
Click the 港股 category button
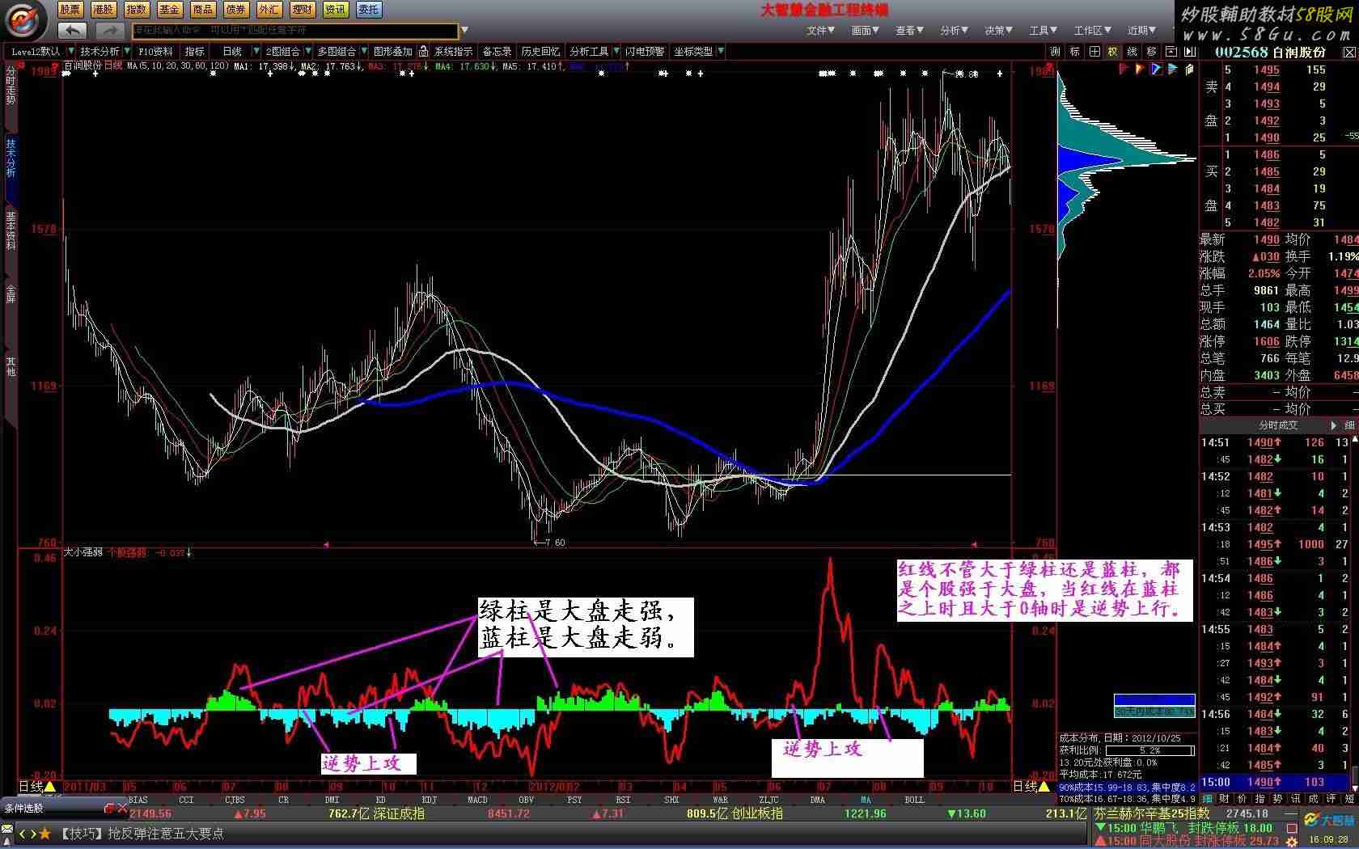(x=104, y=10)
